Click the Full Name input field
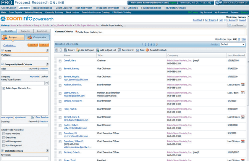Viewport: 249px width, 161px height. pos(25,58)
